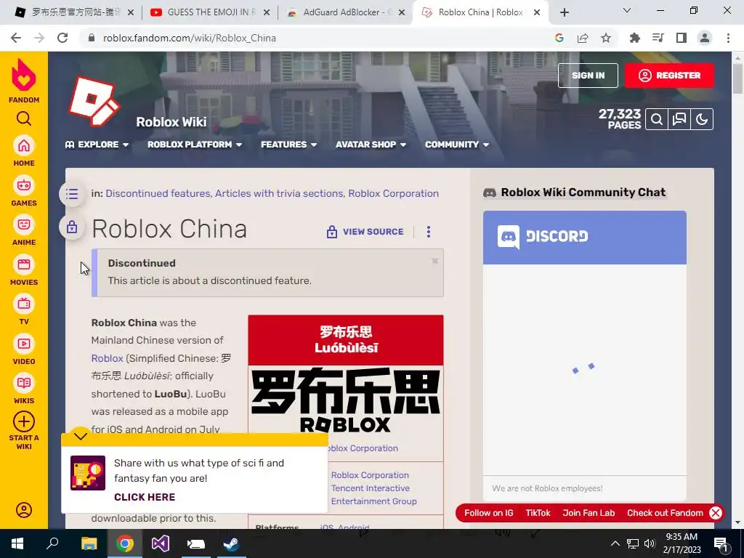The image size is (744, 558).
Task: Open article more-actions three dots
Action: point(429,232)
